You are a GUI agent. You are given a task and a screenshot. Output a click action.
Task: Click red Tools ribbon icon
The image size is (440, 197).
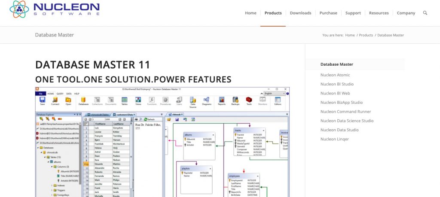pos(249,101)
